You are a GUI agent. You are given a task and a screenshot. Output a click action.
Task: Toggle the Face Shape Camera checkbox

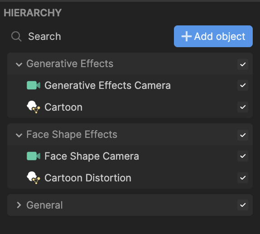click(x=243, y=156)
